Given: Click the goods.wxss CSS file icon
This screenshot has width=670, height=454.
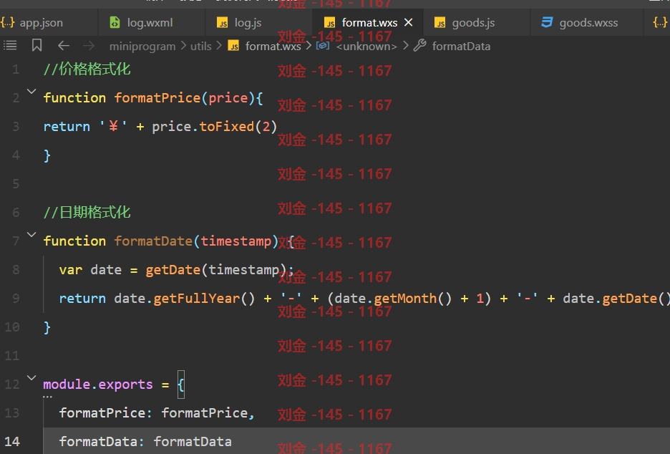Looking at the screenshot, I should tap(547, 22).
